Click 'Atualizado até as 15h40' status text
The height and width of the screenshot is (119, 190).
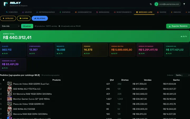[71, 26]
